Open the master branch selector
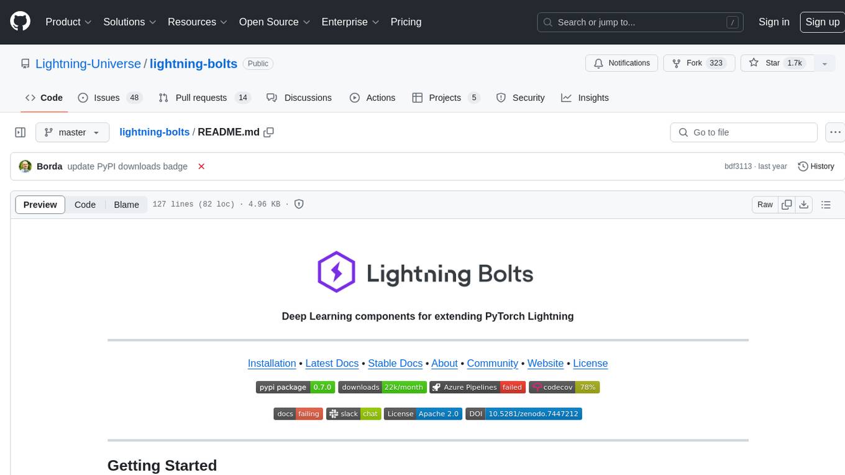Image resolution: width=845 pixels, height=475 pixels. click(72, 132)
